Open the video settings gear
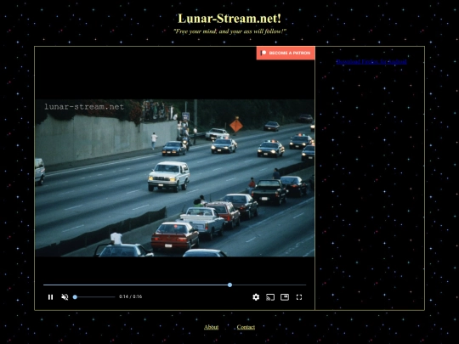Screen dimensions: 459x344 tap(256, 297)
